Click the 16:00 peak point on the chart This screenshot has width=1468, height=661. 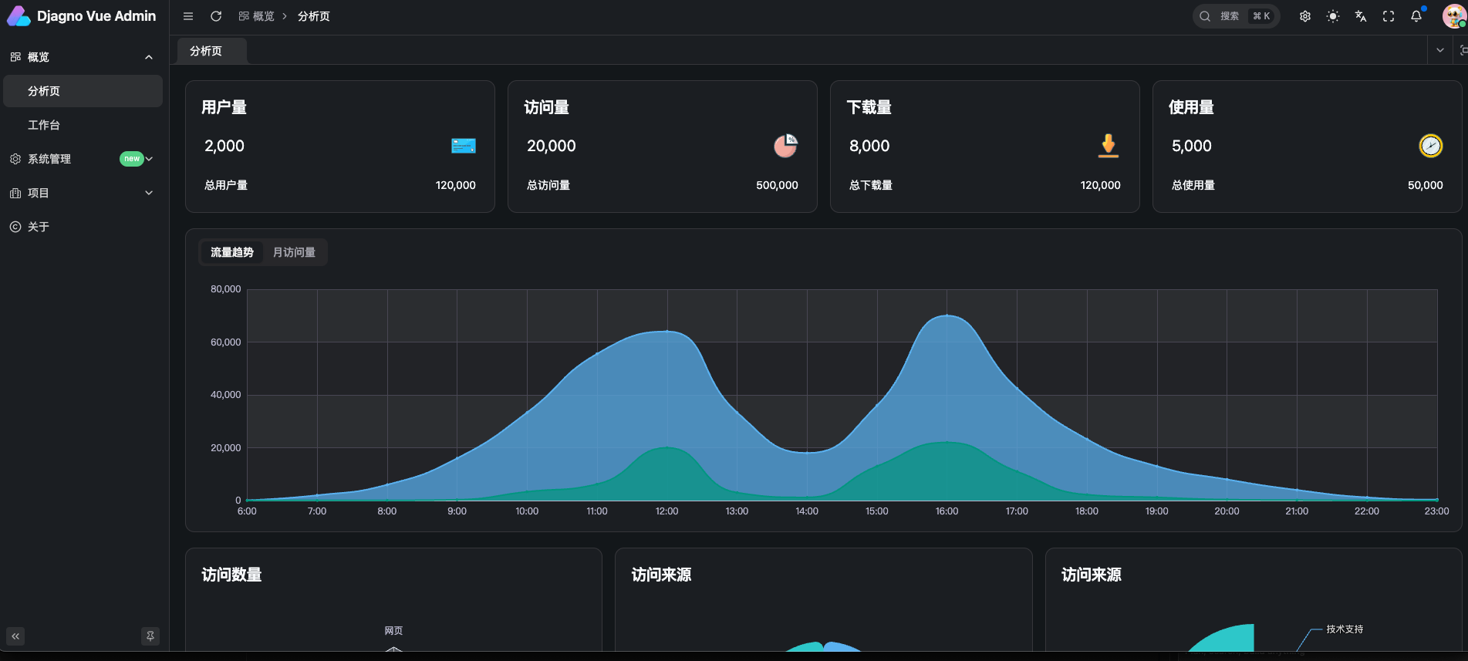947,315
